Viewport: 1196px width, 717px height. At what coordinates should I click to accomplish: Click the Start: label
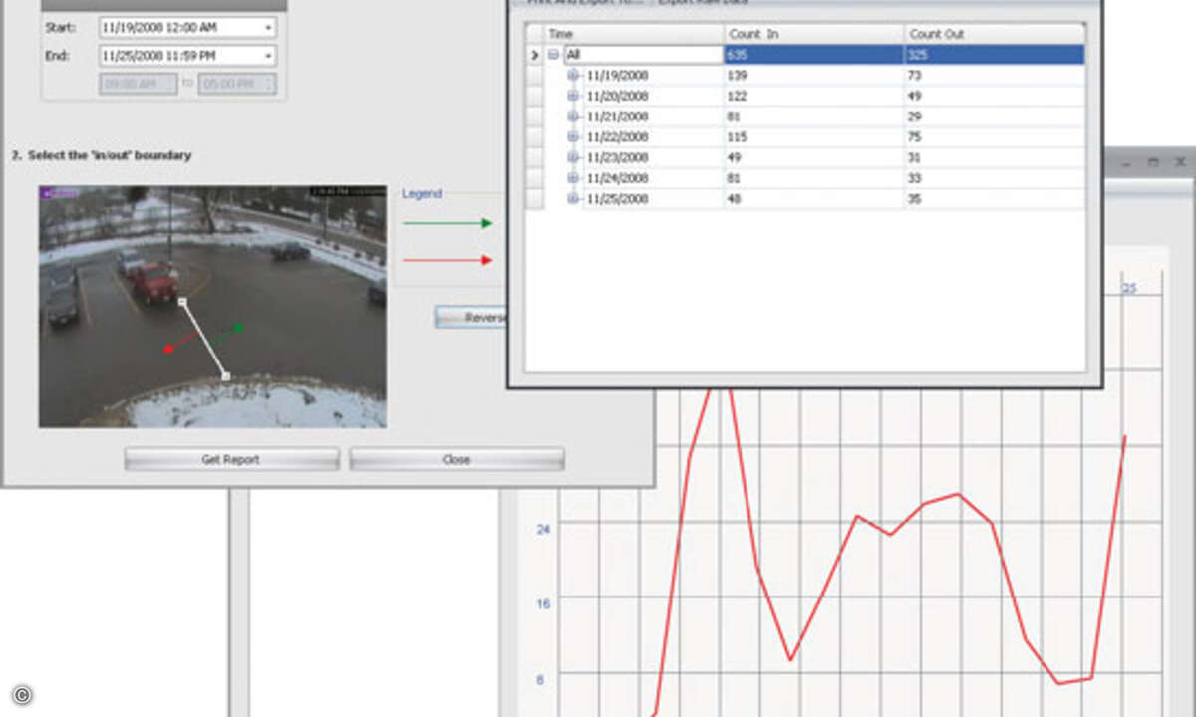[59, 28]
